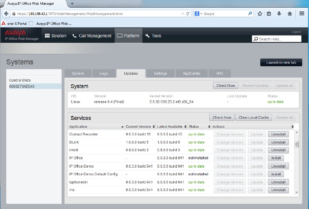Open downloads arrow icon
This screenshot has width=309, height=209.
(279, 14)
